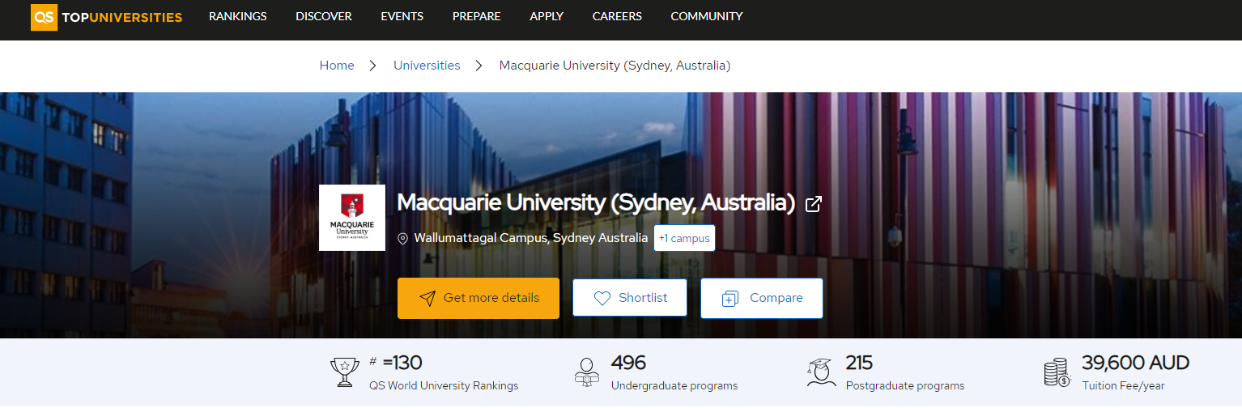Screen dimensions: 1242x408
Task: Click the undergraduate diploma icon
Action: (587, 372)
